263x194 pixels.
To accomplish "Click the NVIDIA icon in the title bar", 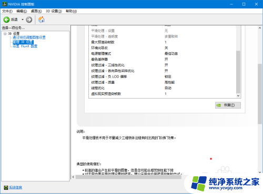I will [4, 4].
